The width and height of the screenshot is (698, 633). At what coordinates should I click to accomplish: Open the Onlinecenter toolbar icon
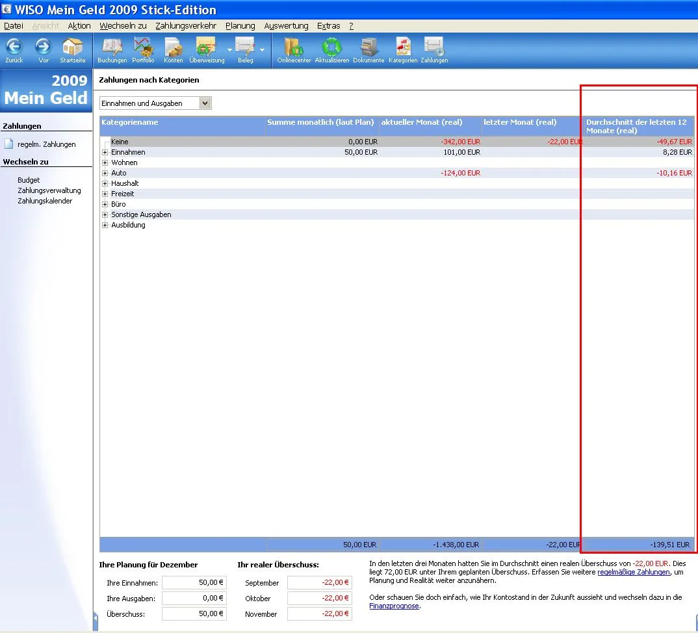pyautogui.click(x=294, y=47)
